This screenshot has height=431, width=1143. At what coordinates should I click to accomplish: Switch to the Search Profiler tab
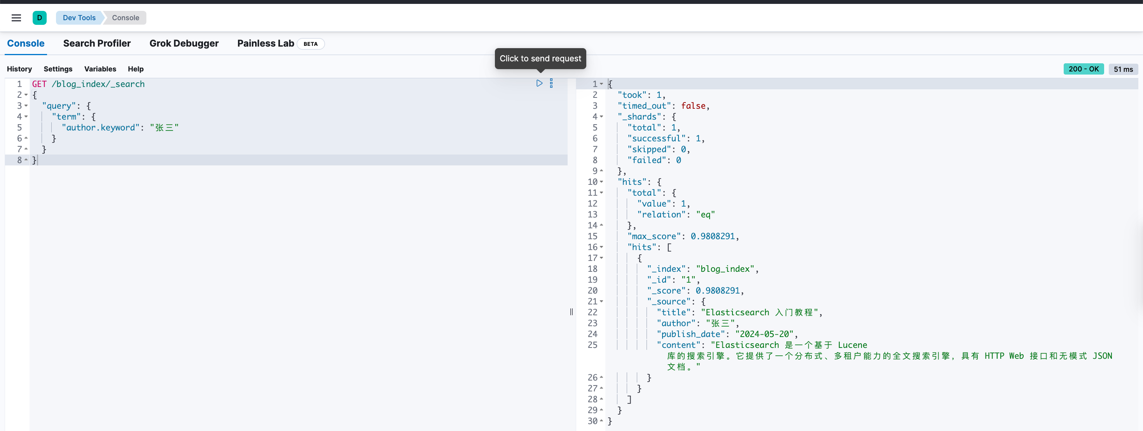coord(97,43)
